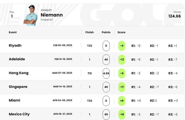Viewport: 185px width, 120px height.
Task: Click the Miami event name
Action: click(x=15, y=100)
